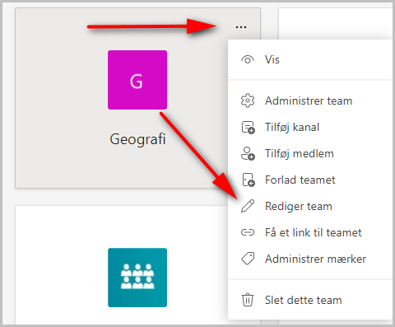Open the three-dot menu on Geografi card
The height and width of the screenshot is (327, 395).
[241, 27]
